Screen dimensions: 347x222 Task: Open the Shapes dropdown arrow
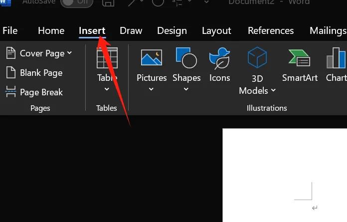click(x=186, y=89)
